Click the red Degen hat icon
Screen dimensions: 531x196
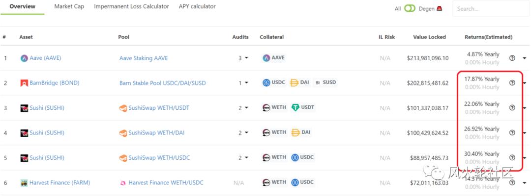(440, 8)
